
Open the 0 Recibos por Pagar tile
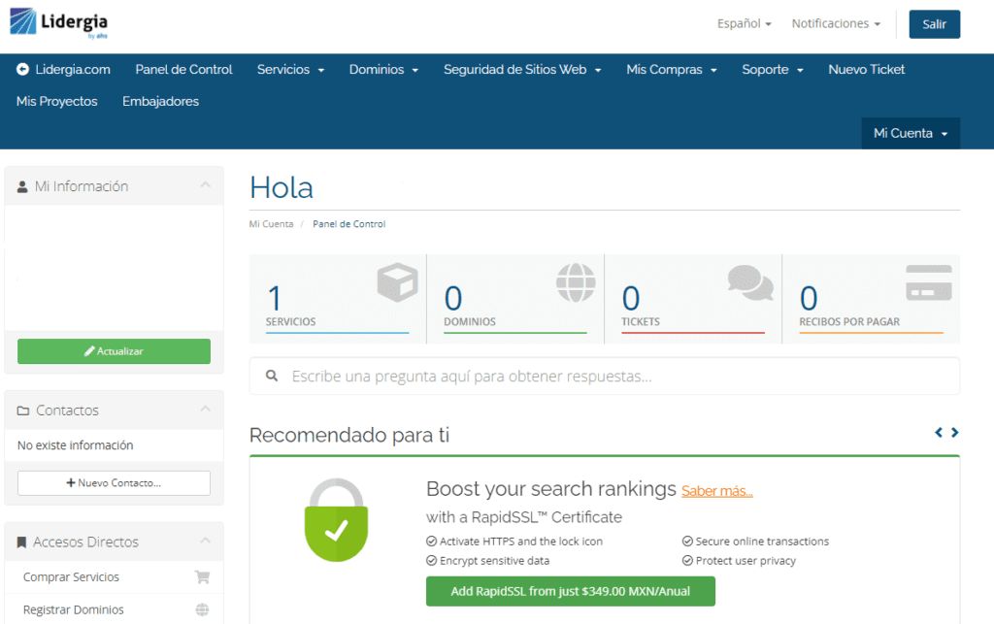[x=872, y=299]
